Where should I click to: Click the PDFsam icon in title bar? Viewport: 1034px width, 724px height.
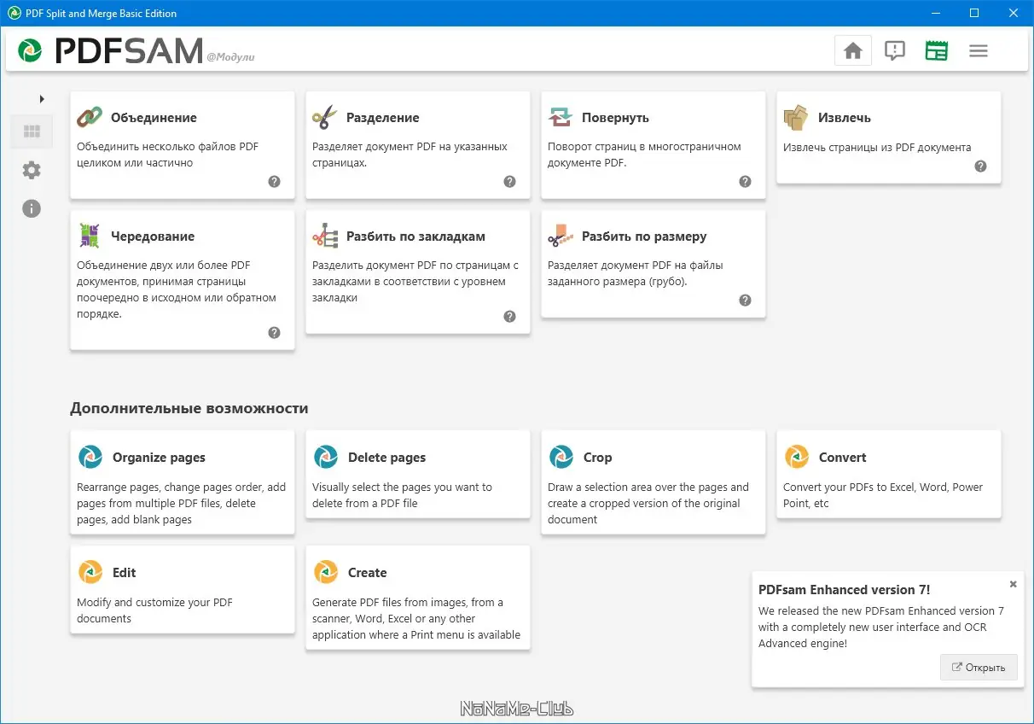14,13
